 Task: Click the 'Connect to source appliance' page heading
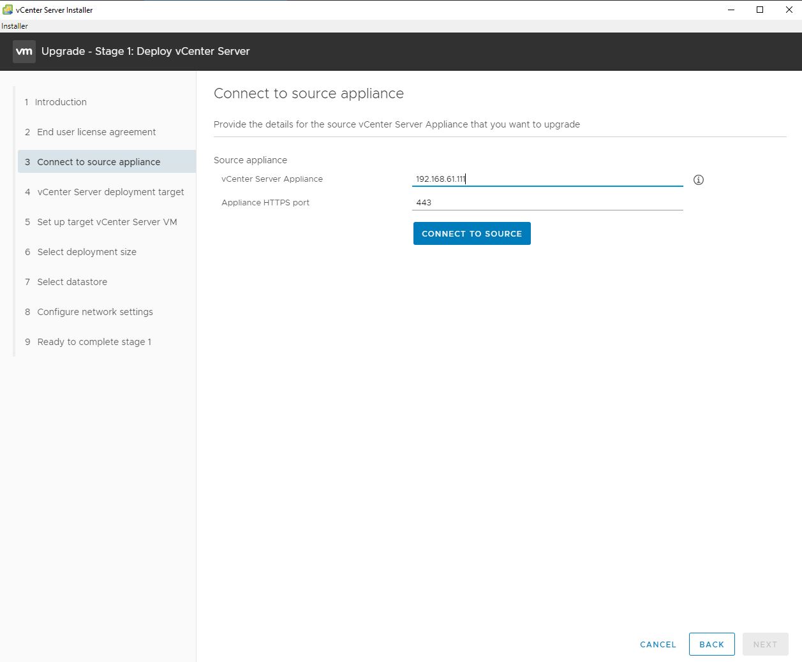coord(309,94)
